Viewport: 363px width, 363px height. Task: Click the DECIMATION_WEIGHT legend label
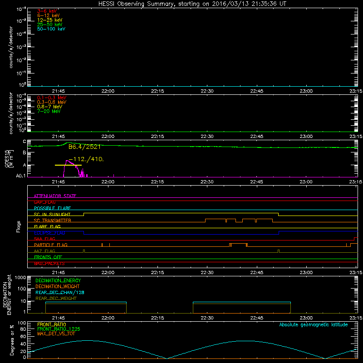(58, 286)
